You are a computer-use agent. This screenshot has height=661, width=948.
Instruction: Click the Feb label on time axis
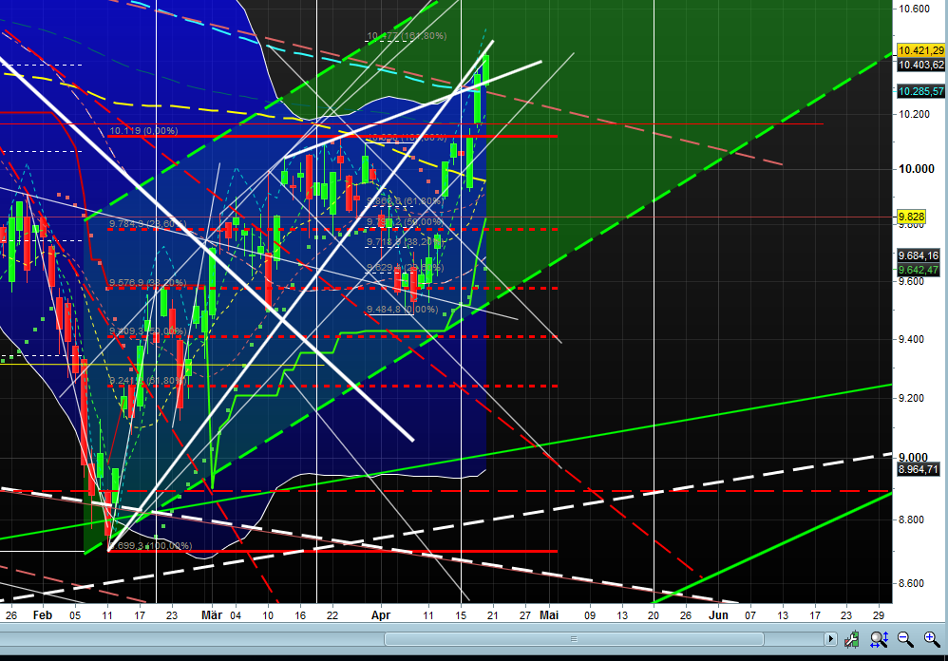click(x=43, y=615)
